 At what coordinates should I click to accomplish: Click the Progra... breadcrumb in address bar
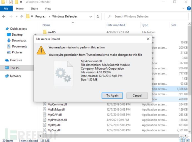pyautogui.click(x=41, y=16)
